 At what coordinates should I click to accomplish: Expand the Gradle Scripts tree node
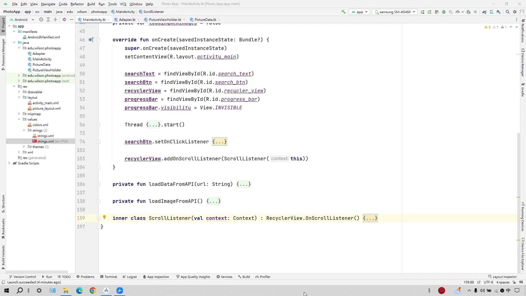(9, 163)
